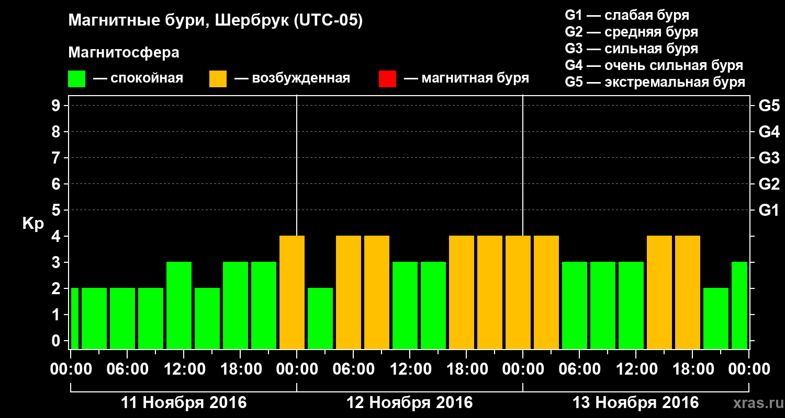Screen dimensions: 785x418
Task: Click the '— возбужденная' legend label
Action: [x=292, y=78]
